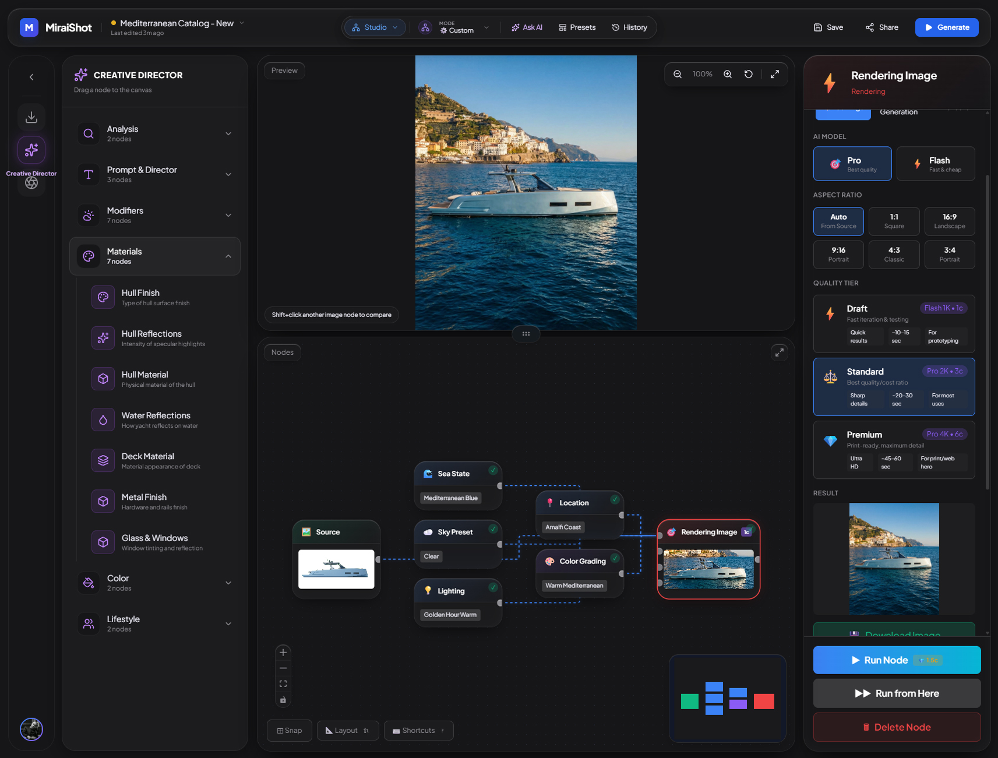
Task: Click the Generate button
Action: [946, 27]
